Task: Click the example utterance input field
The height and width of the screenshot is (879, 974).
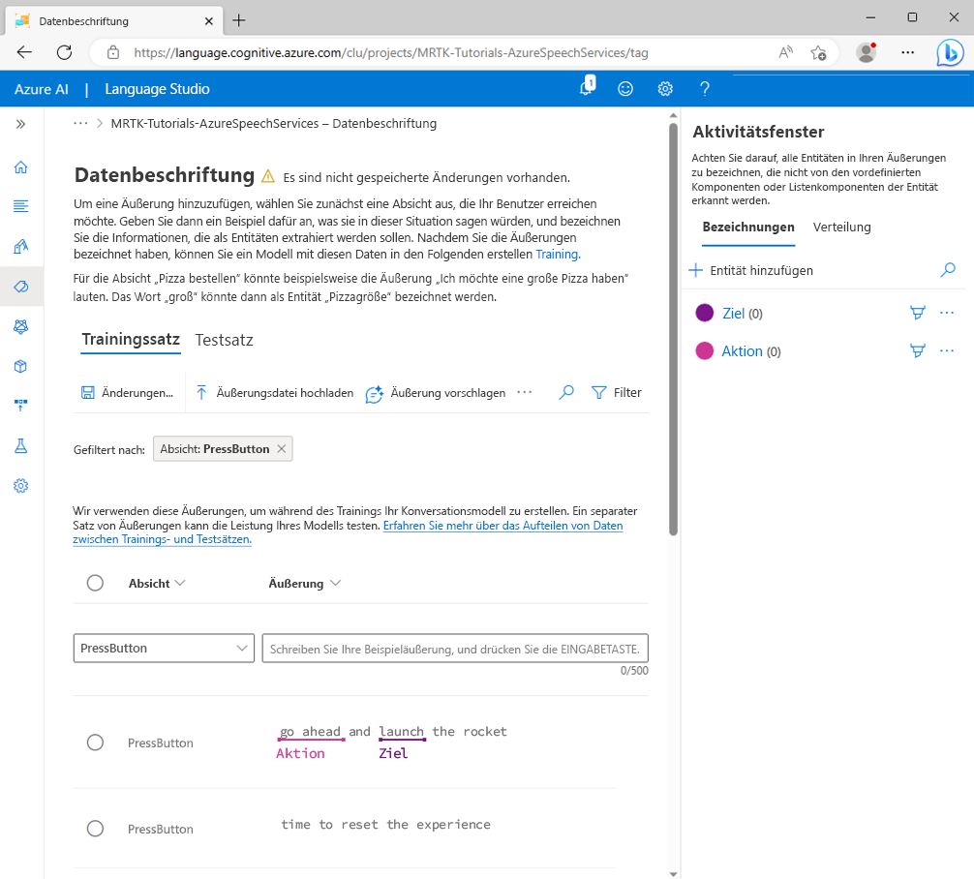Action: point(455,649)
